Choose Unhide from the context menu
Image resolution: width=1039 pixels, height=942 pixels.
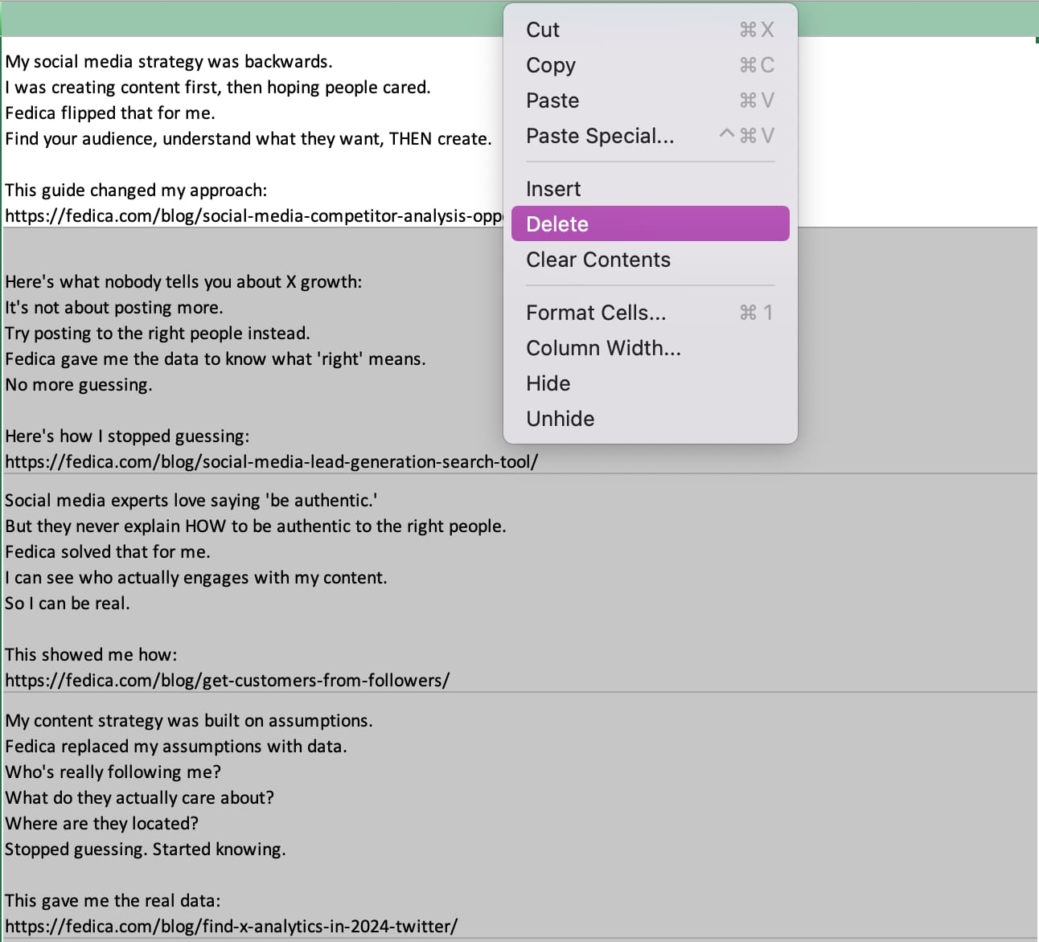tap(560, 419)
